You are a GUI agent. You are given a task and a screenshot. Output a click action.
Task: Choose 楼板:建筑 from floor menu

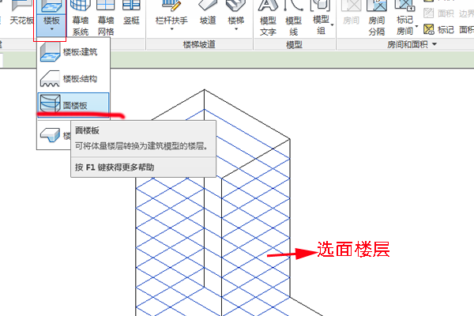[73, 52]
